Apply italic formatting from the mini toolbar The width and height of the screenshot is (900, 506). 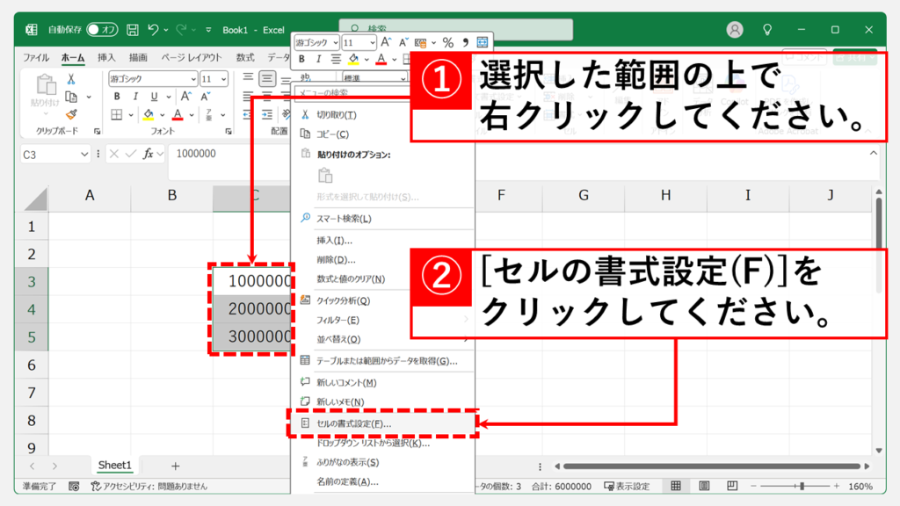(x=320, y=59)
